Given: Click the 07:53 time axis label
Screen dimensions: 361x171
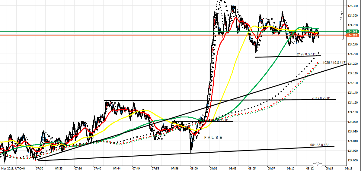Looking at the screenshot, I should pyautogui.click(x=155, y=169).
